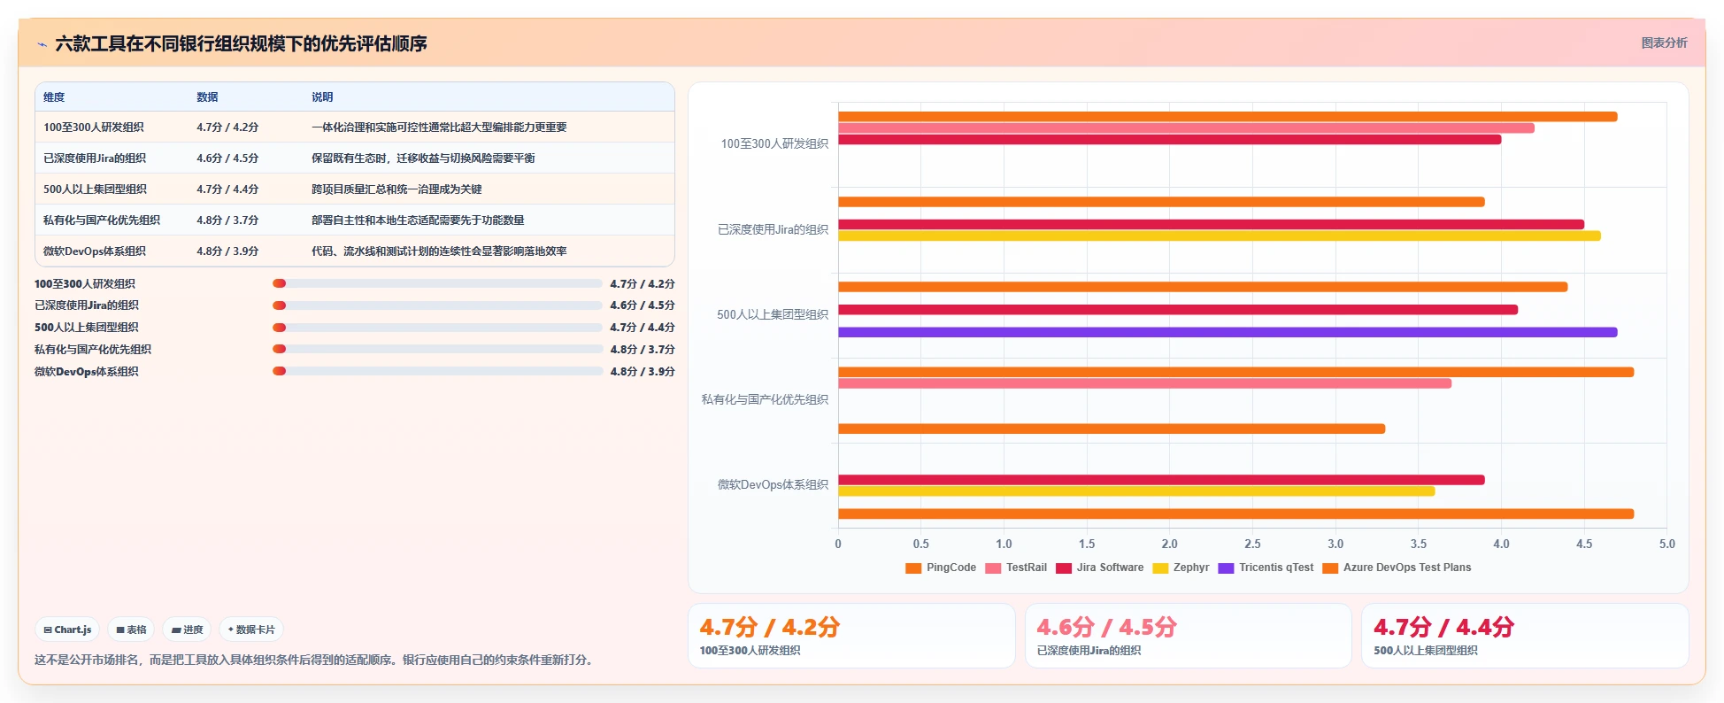1724x703 pixels.
Task: Click the 说明 column header
Action: [322, 97]
